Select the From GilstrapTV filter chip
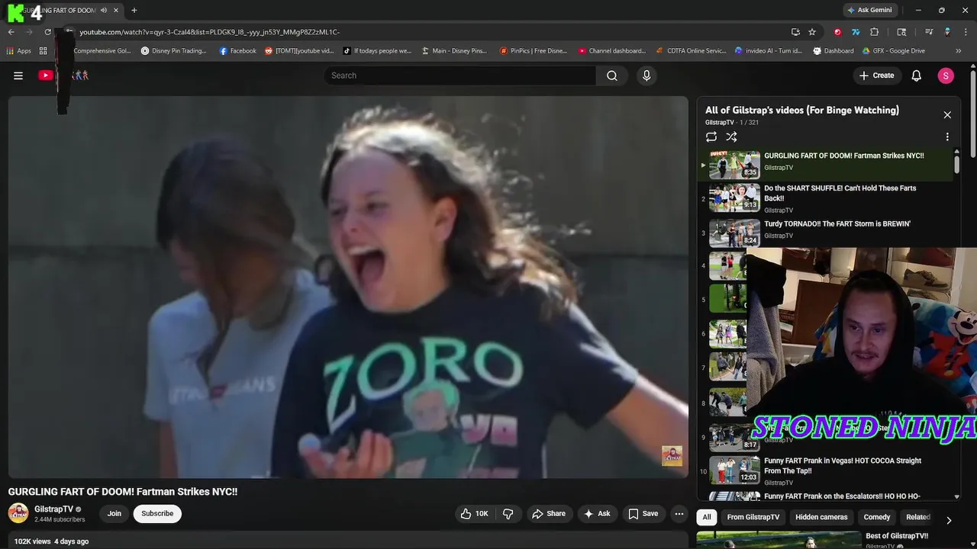Viewport: 977px width, 549px height. click(753, 517)
